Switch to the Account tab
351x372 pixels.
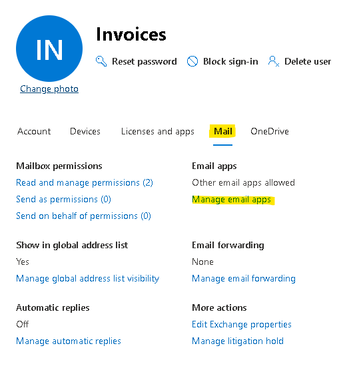point(34,132)
